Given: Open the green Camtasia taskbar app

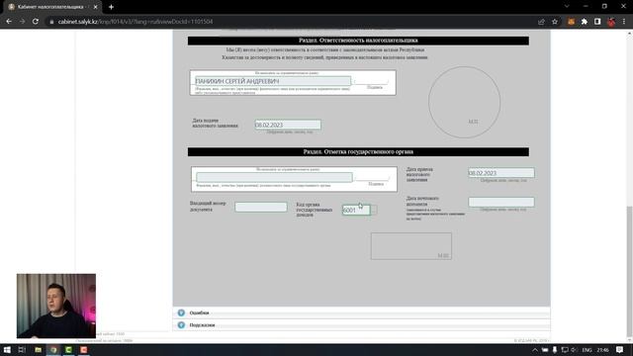Looking at the screenshot, I should 68,349.
